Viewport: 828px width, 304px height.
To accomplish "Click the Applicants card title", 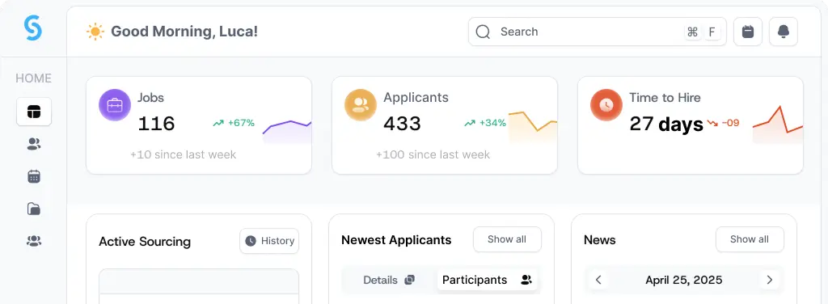I will pos(416,98).
